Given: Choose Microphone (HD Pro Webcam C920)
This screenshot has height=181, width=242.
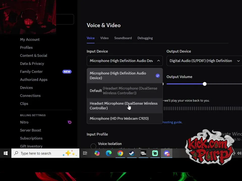Looking at the screenshot, I should click(x=125, y=118).
